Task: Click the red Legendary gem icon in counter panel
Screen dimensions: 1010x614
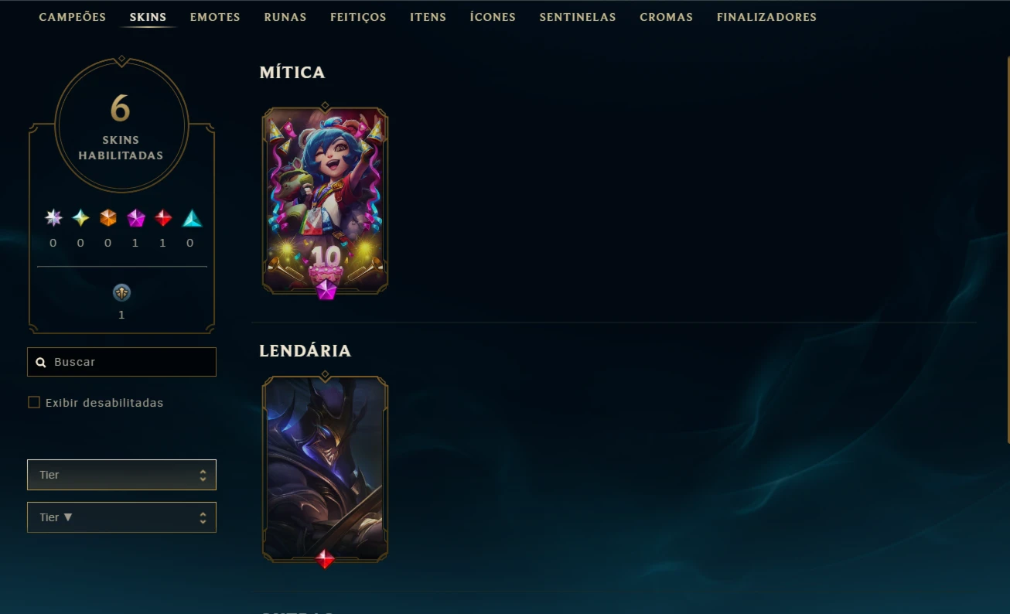Action: (x=163, y=218)
